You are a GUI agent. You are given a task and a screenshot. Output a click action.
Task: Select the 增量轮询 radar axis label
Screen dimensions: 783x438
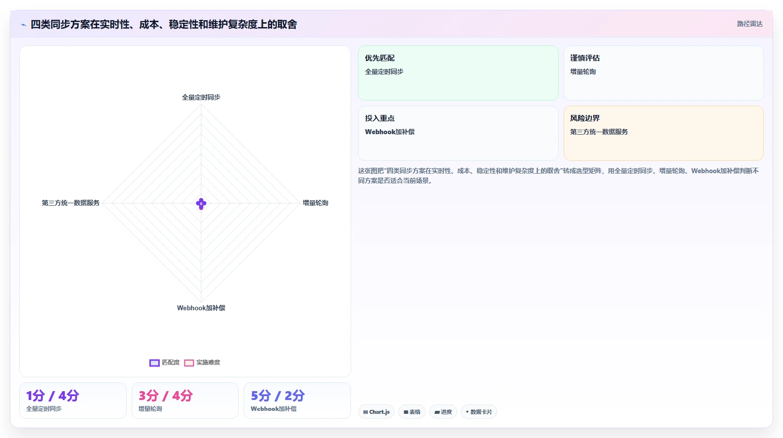coord(316,203)
